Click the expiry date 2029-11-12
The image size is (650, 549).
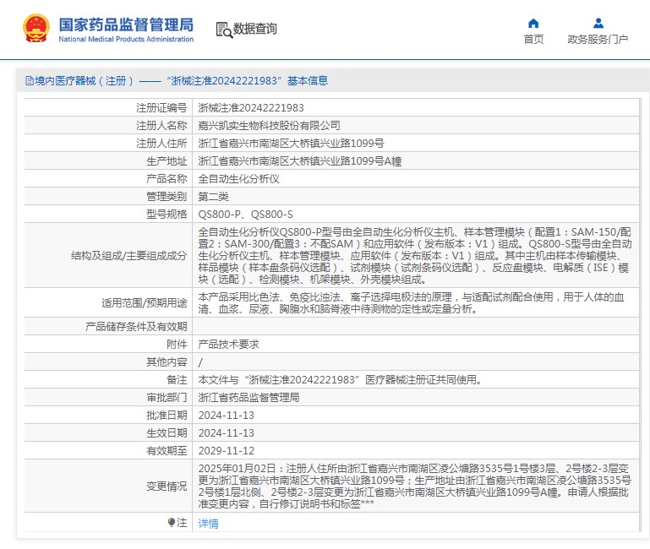tap(226, 450)
